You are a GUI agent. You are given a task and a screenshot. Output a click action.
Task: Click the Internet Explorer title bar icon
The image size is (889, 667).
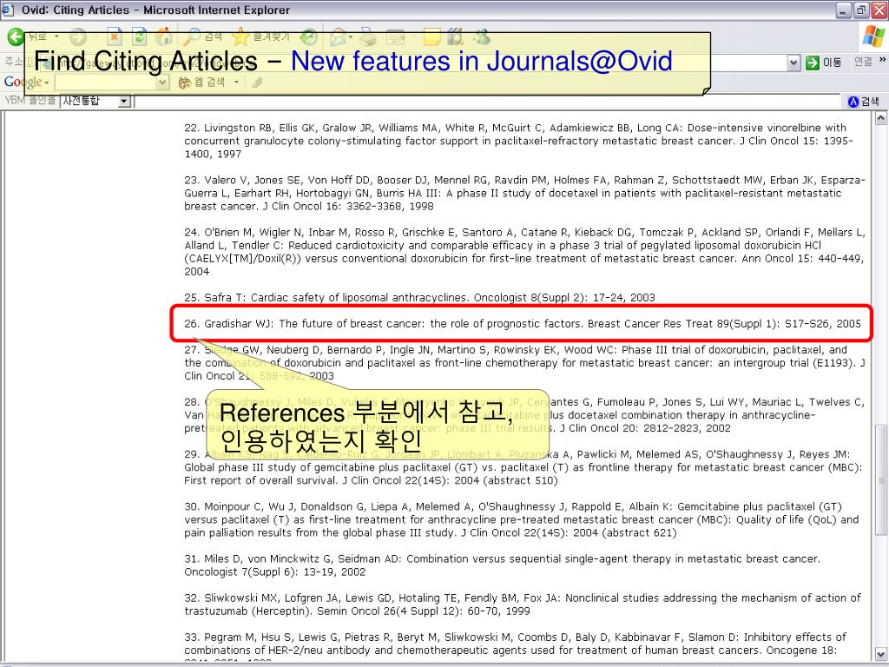click(x=7, y=10)
